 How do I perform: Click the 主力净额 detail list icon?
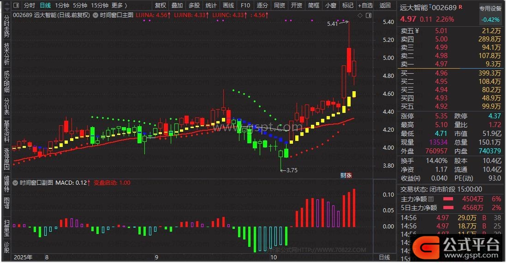pyautogui.click(x=431, y=199)
